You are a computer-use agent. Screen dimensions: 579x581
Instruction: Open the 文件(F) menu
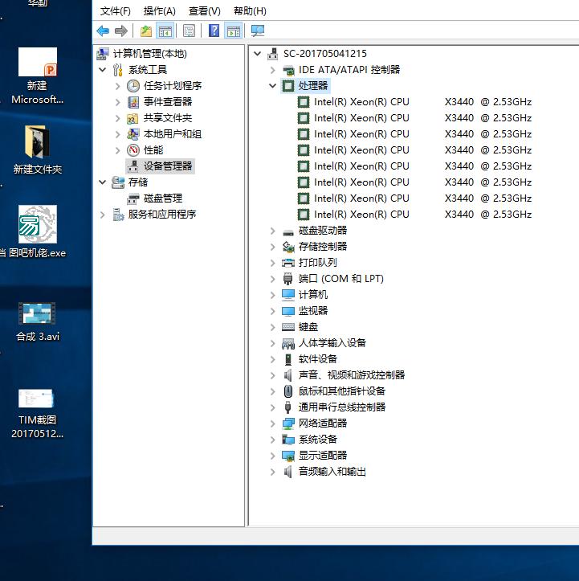(115, 11)
